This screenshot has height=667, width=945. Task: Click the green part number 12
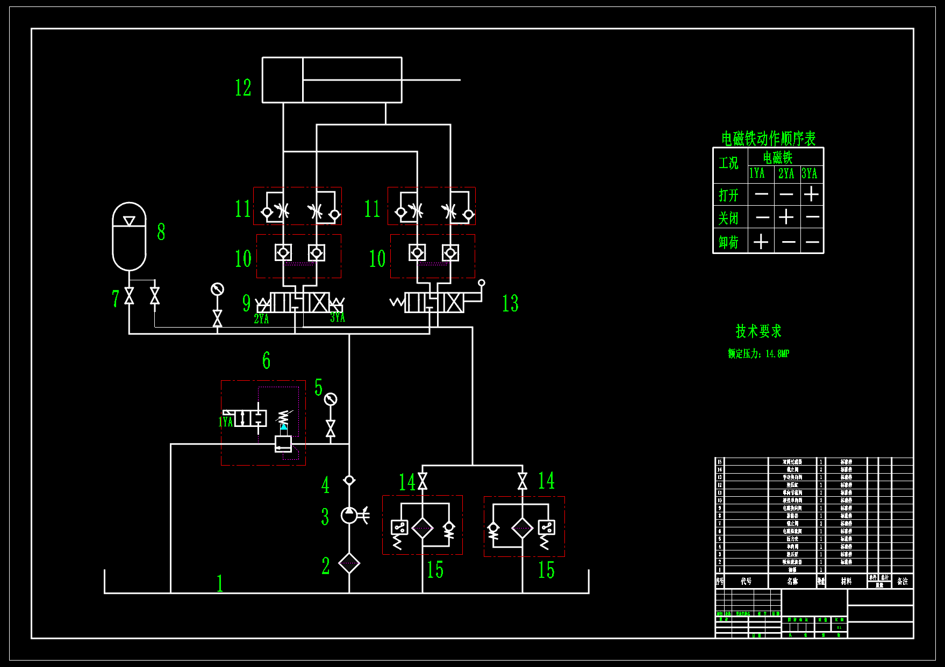[x=243, y=88]
